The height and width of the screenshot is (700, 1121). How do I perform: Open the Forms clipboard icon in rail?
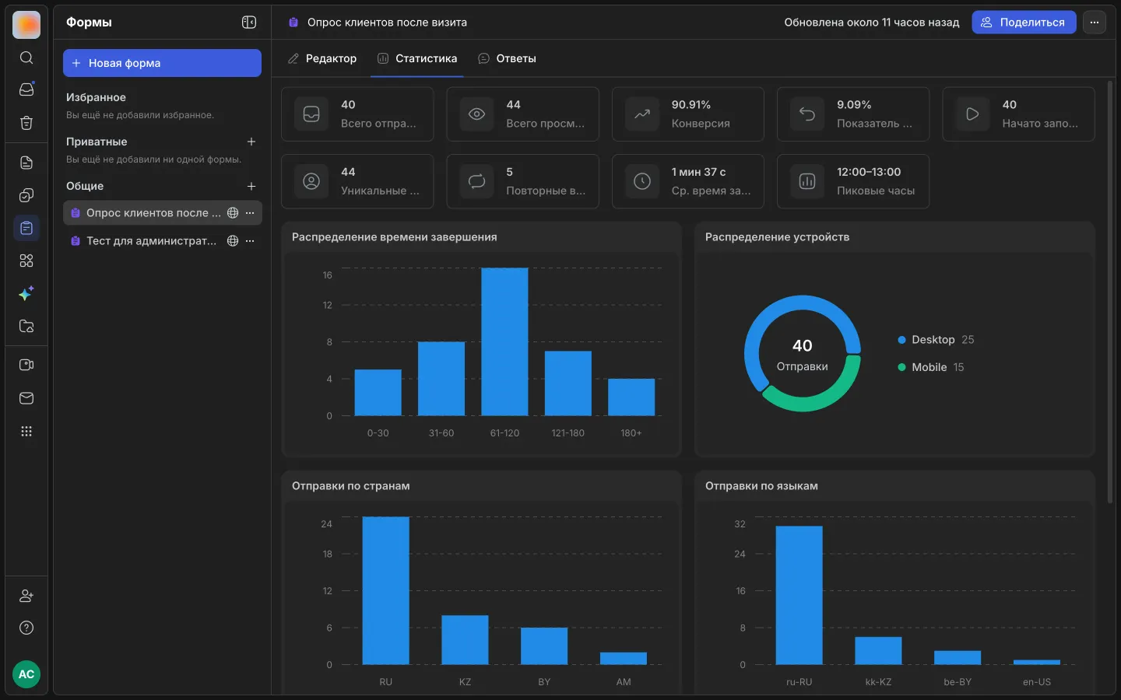tap(26, 228)
